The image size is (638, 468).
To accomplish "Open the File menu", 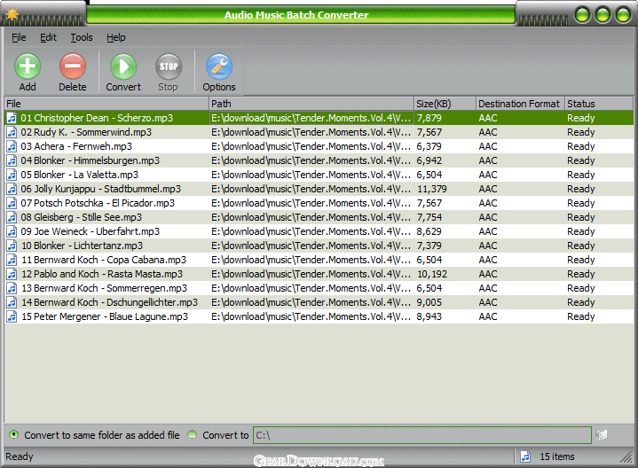I will click(19, 37).
